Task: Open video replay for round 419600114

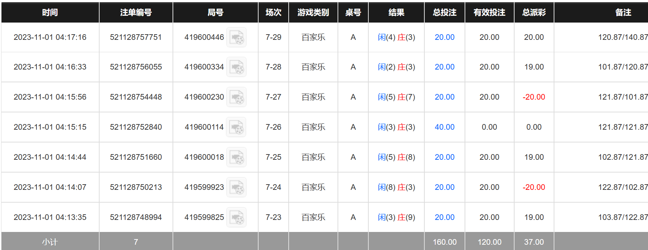Action: [236, 127]
